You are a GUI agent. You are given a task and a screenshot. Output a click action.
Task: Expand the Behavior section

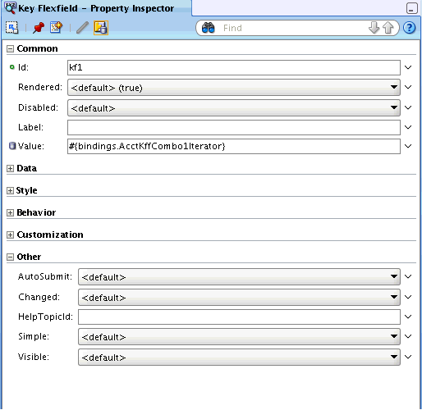10,213
